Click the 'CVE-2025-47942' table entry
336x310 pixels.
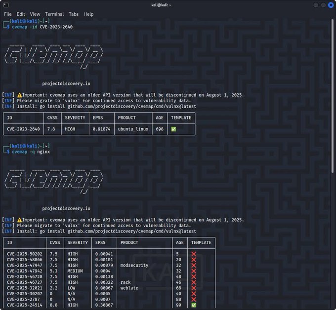click(x=25, y=271)
